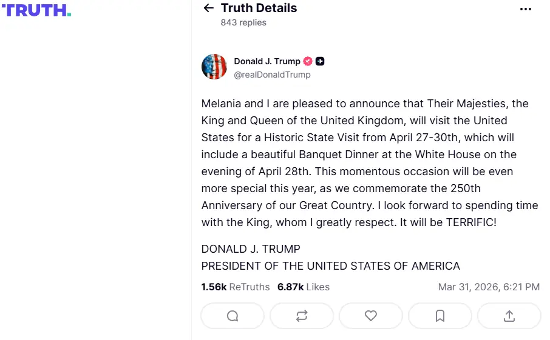
Task: Share the post with the upload icon
Action: [509, 316]
